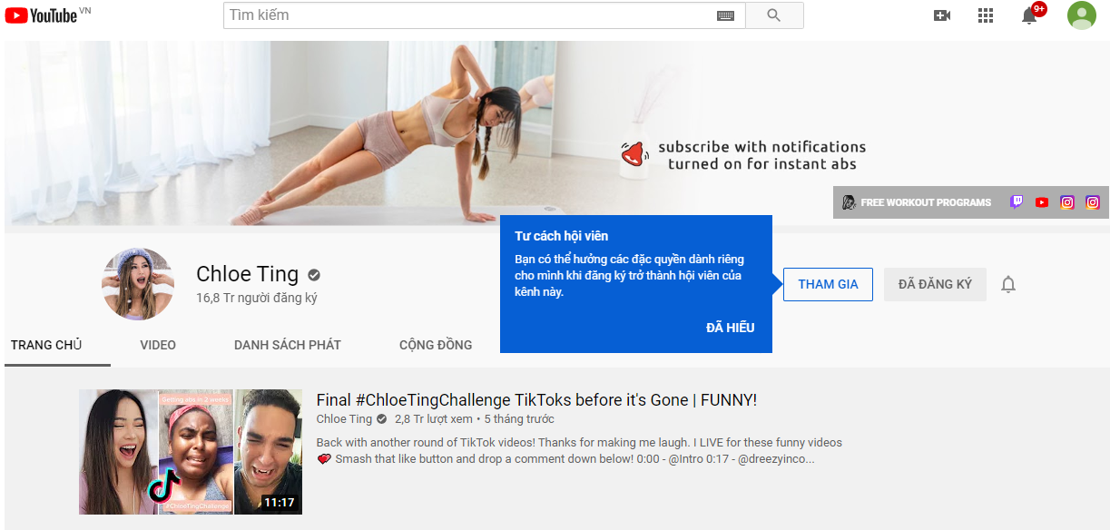Click the last Instagram icon on the banner
The image size is (1110, 530).
[1093, 202]
